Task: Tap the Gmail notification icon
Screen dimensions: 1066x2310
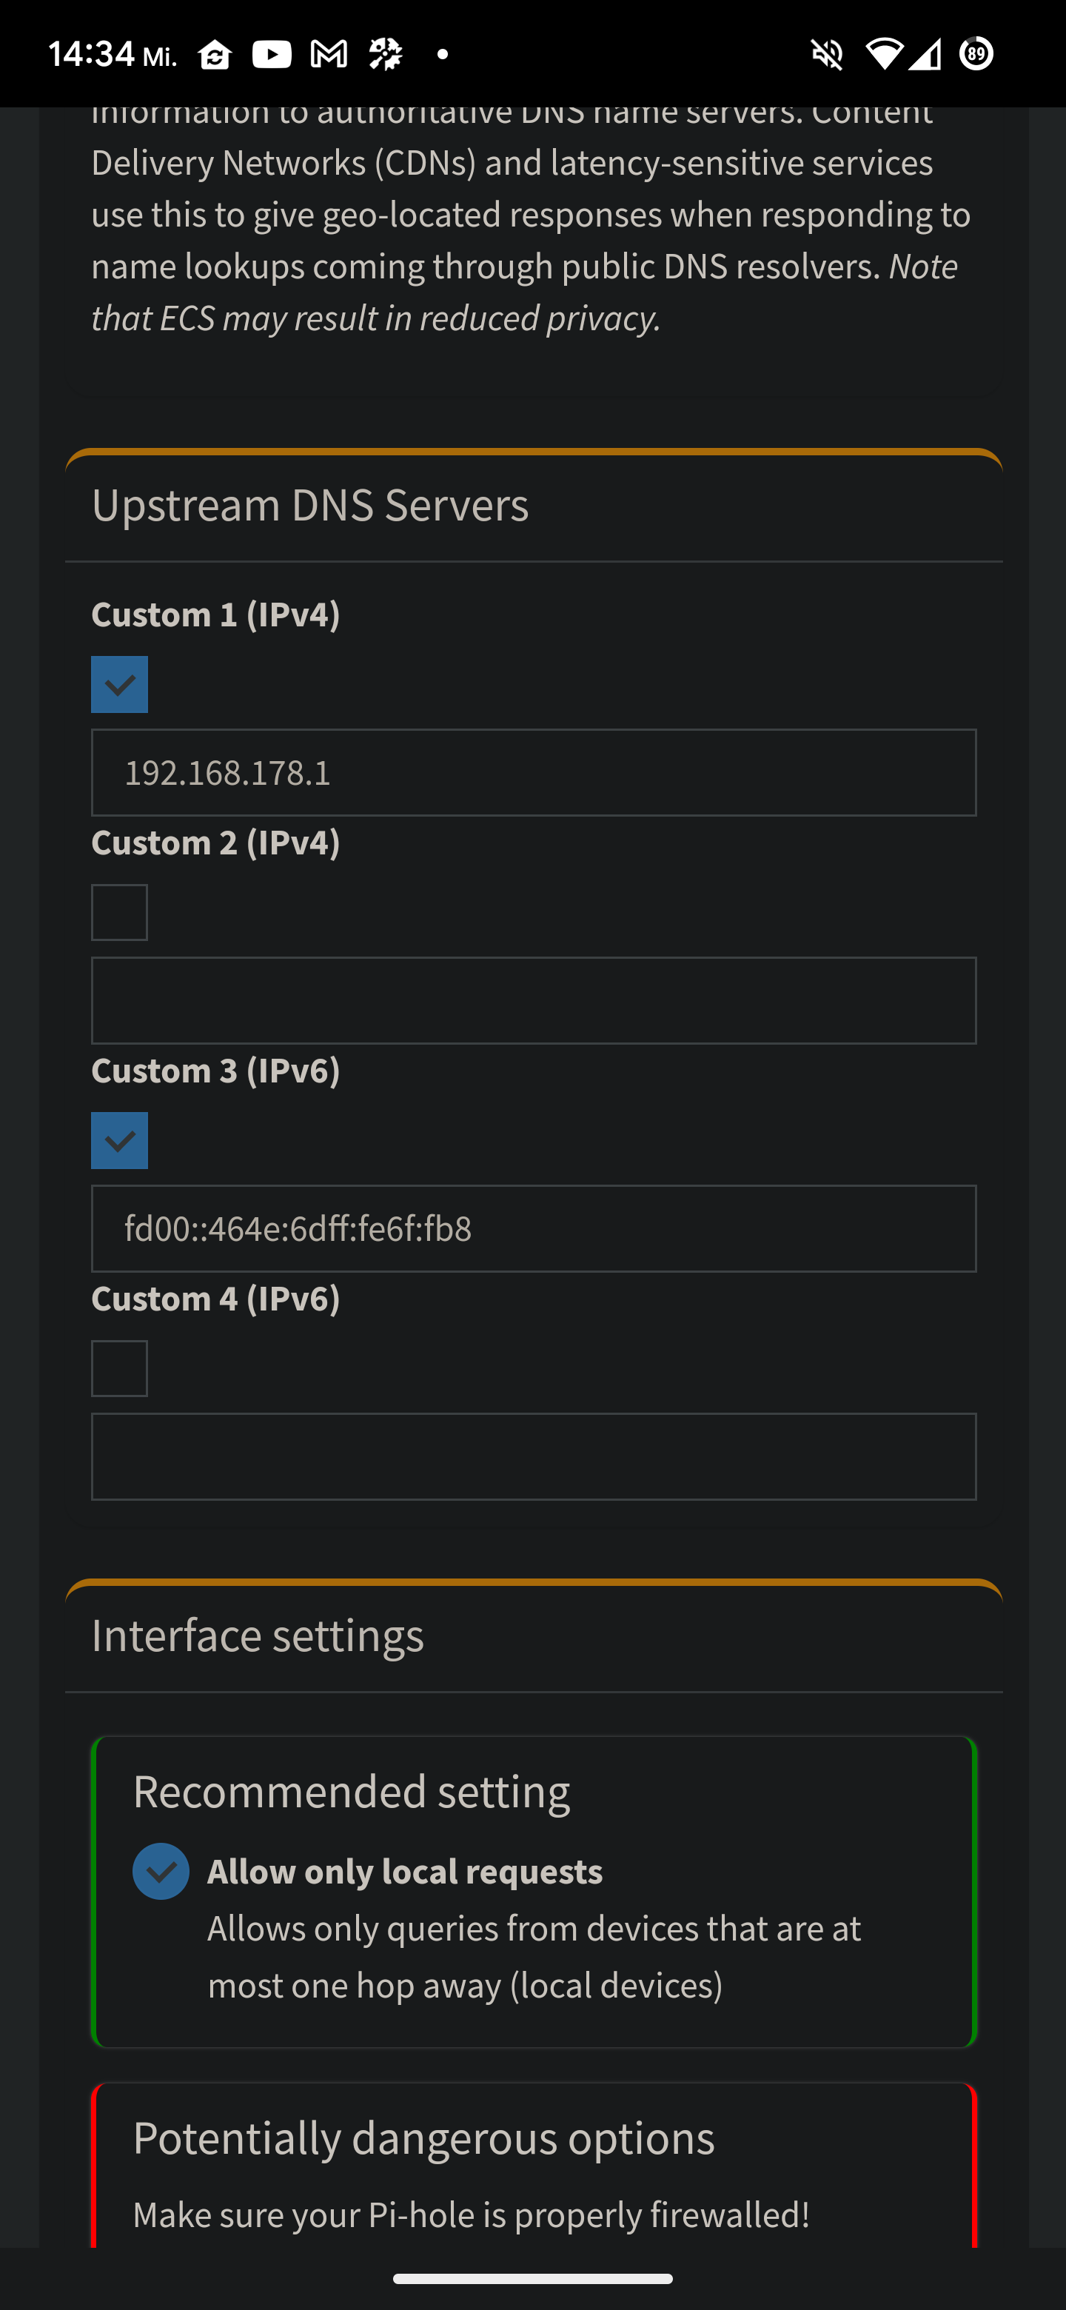Action: 329,55
